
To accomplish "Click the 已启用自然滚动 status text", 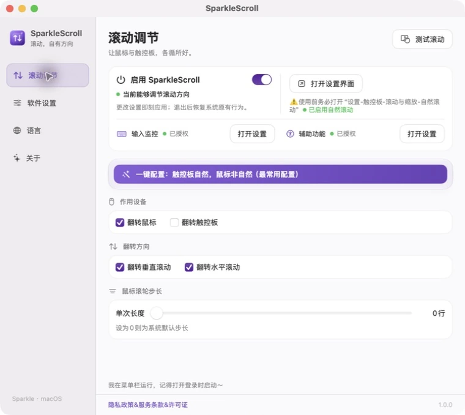I will coord(331,110).
